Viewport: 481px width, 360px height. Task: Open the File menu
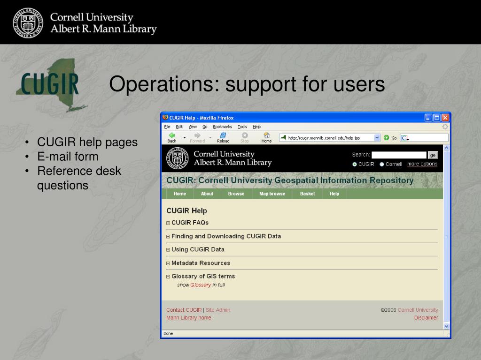click(167, 127)
